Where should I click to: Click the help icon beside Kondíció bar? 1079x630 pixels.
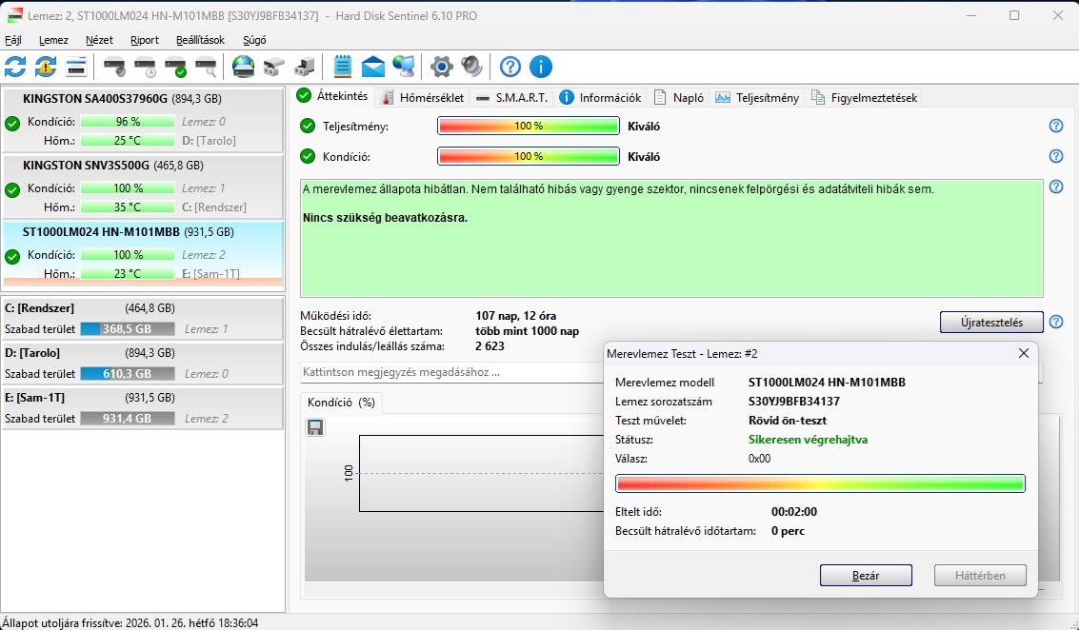pos(1056,156)
